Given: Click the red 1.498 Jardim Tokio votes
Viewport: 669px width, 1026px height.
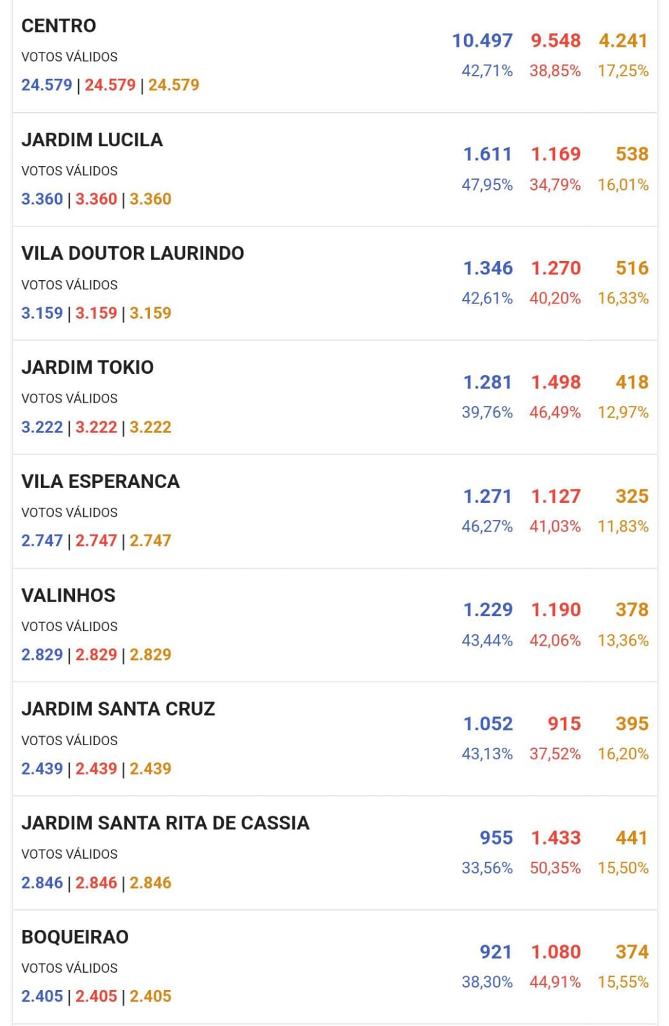Looking at the screenshot, I should pos(555,382).
